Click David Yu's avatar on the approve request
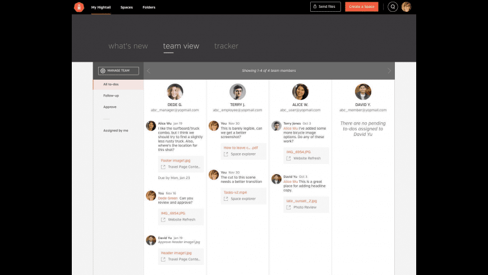The height and width of the screenshot is (275, 488). pos(151,240)
